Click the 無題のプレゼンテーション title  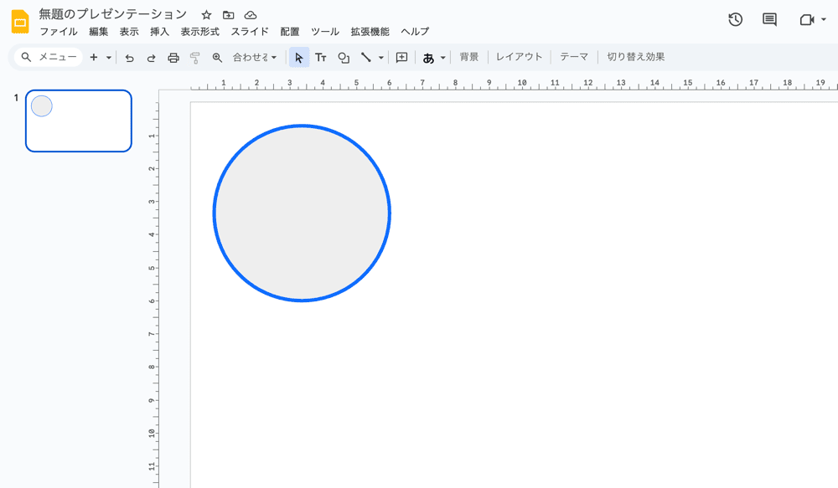pyautogui.click(x=113, y=14)
